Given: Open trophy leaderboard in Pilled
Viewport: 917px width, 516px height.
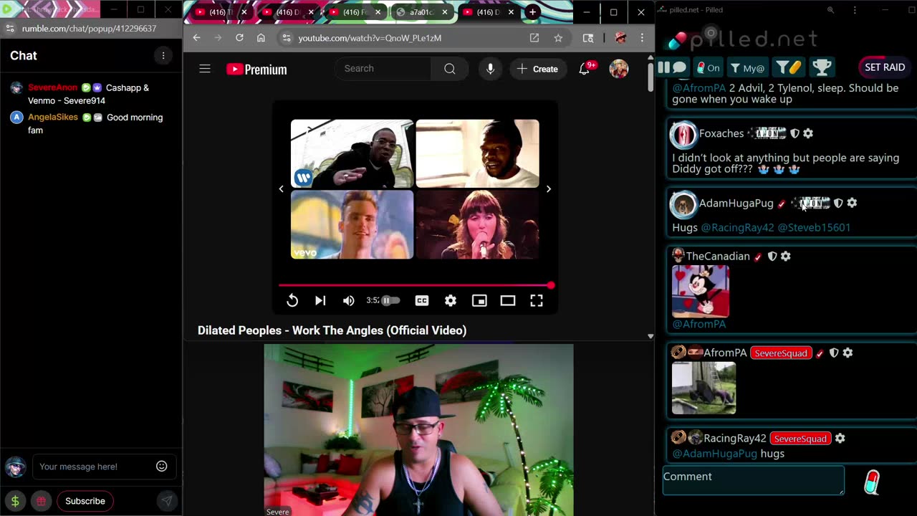Looking at the screenshot, I should 822,68.
